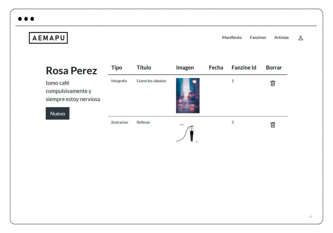Click the Imagen column header

(x=185, y=68)
